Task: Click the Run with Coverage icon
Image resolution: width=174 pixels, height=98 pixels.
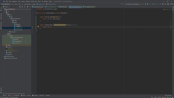Action: (148, 4)
